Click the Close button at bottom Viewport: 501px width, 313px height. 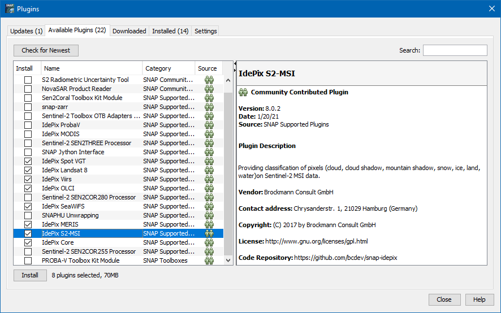coord(444,299)
